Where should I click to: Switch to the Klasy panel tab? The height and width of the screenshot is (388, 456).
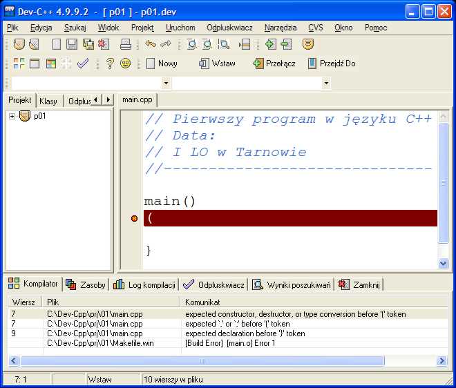click(48, 101)
